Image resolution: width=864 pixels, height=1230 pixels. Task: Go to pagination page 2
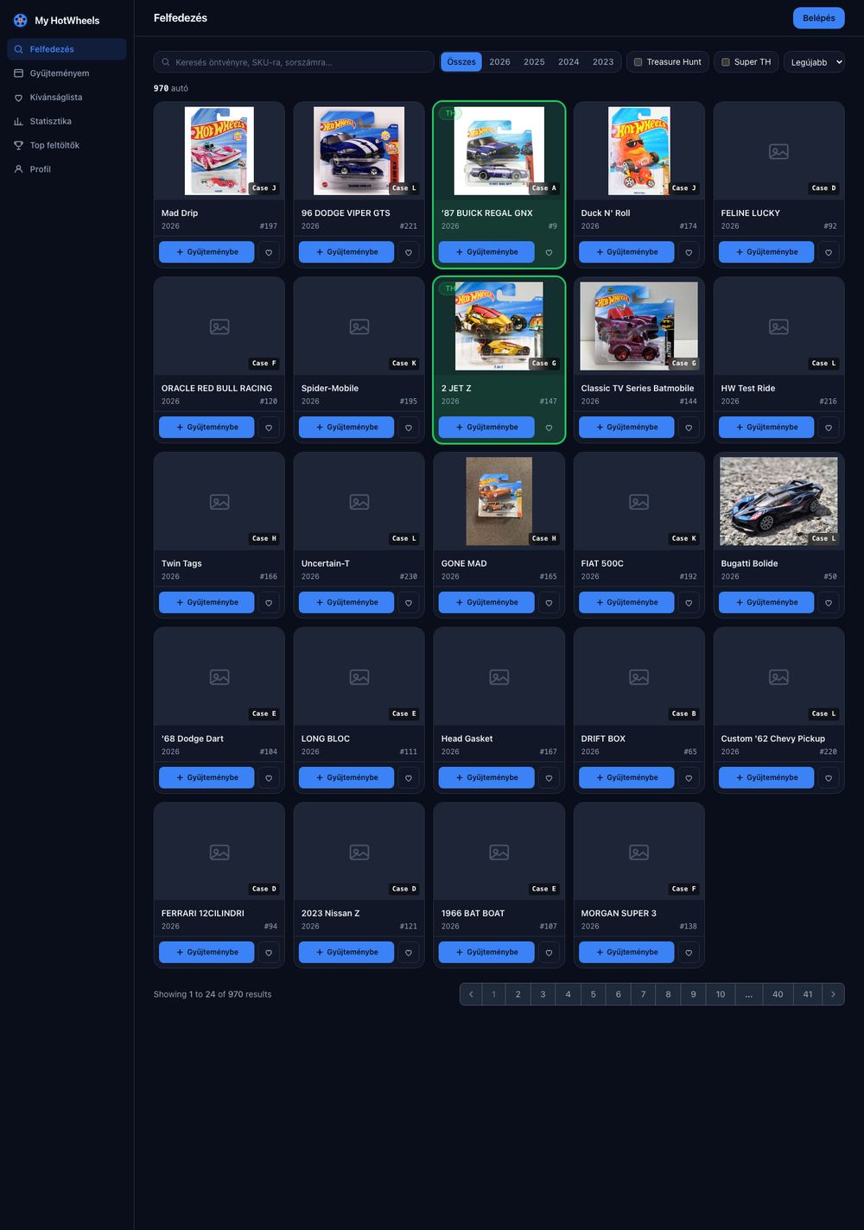pyautogui.click(x=518, y=994)
